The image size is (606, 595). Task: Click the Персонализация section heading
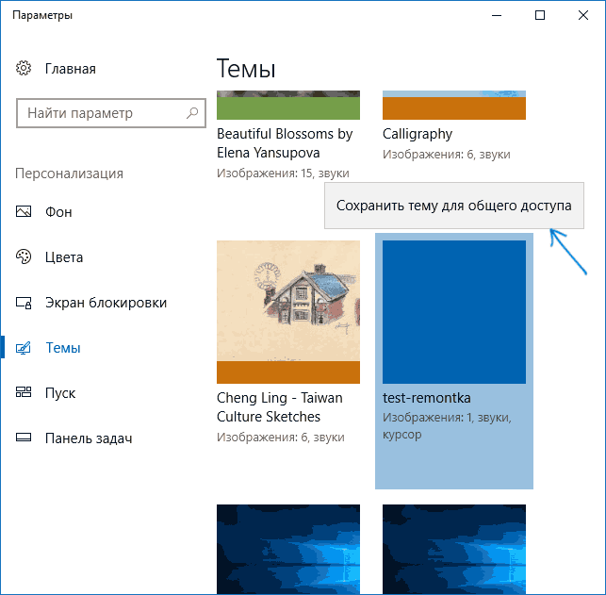pos(69,174)
